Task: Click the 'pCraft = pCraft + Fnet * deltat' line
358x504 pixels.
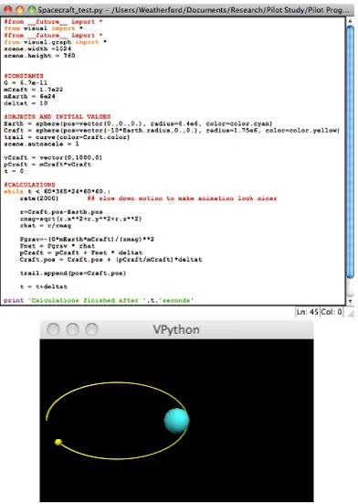Action: click(x=81, y=252)
